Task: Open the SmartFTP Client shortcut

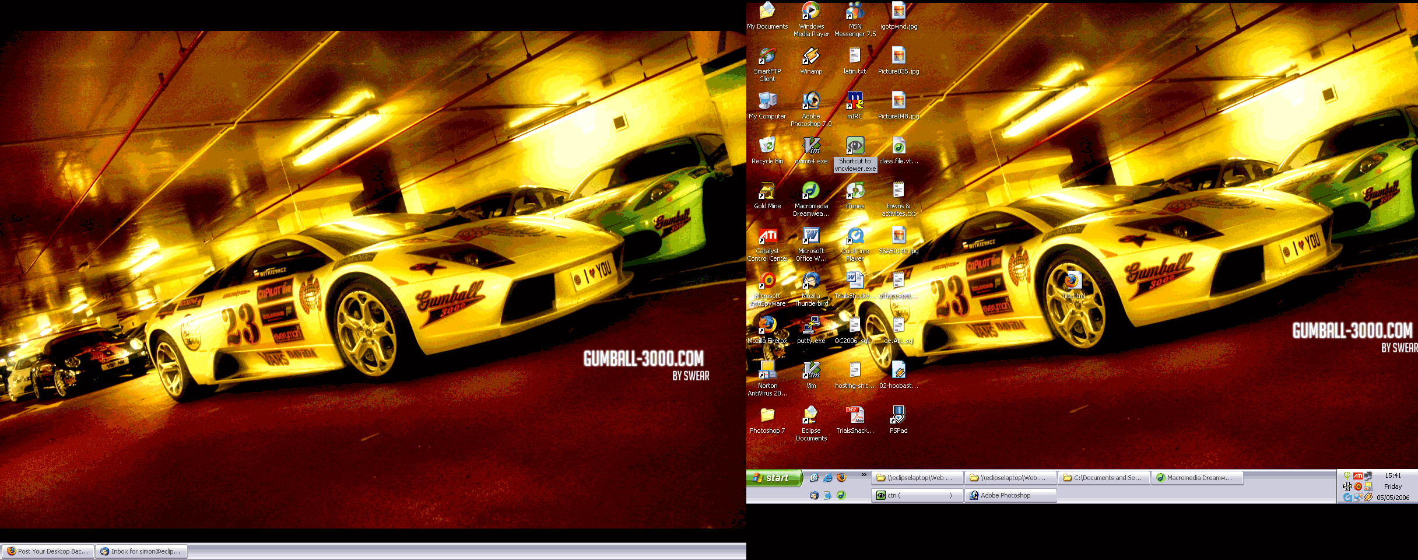Action: [767, 64]
